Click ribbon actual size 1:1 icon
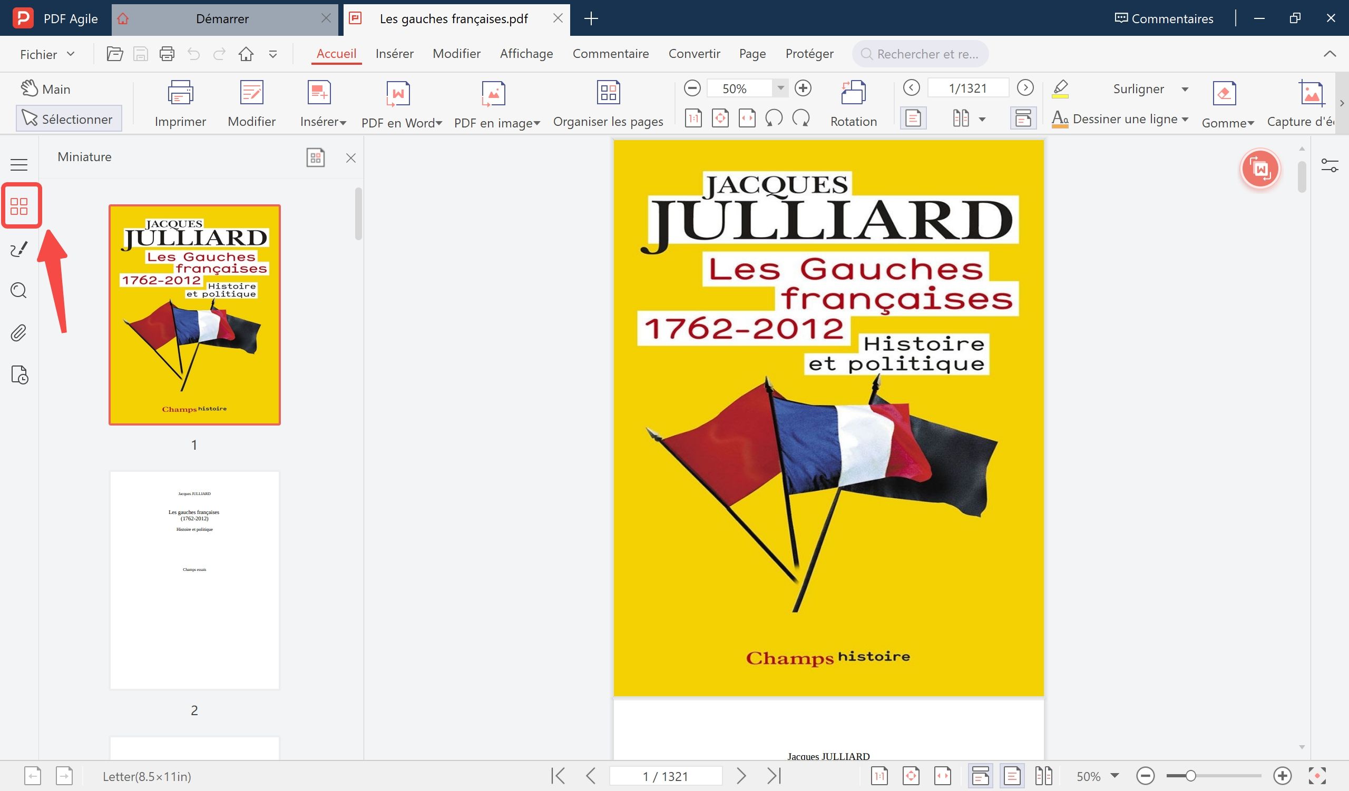Viewport: 1349px width, 791px height. click(693, 118)
